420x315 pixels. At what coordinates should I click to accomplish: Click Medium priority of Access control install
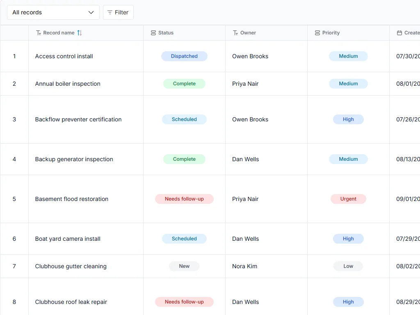[348, 56]
